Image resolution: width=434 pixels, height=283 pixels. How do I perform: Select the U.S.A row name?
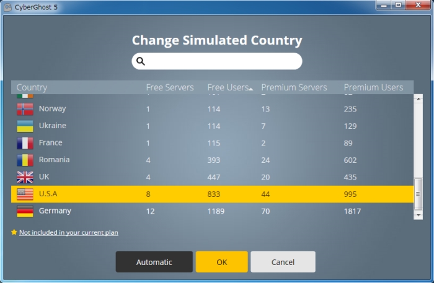coord(48,194)
